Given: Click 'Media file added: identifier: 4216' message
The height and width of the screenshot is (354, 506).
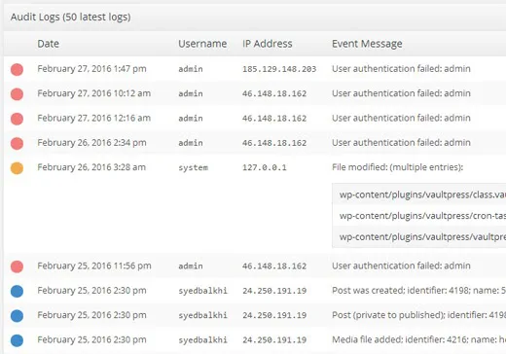Looking at the screenshot, I should [418, 339].
